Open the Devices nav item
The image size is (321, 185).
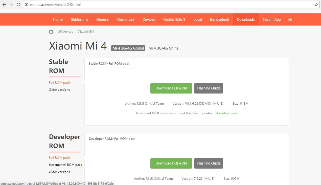pyautogui.click(x=149, y=19)
